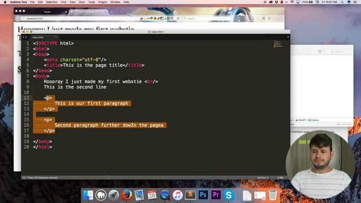Change HTML syntax in status bar
361x203 pixels.
pyautogui.click(x=280, y=178)
